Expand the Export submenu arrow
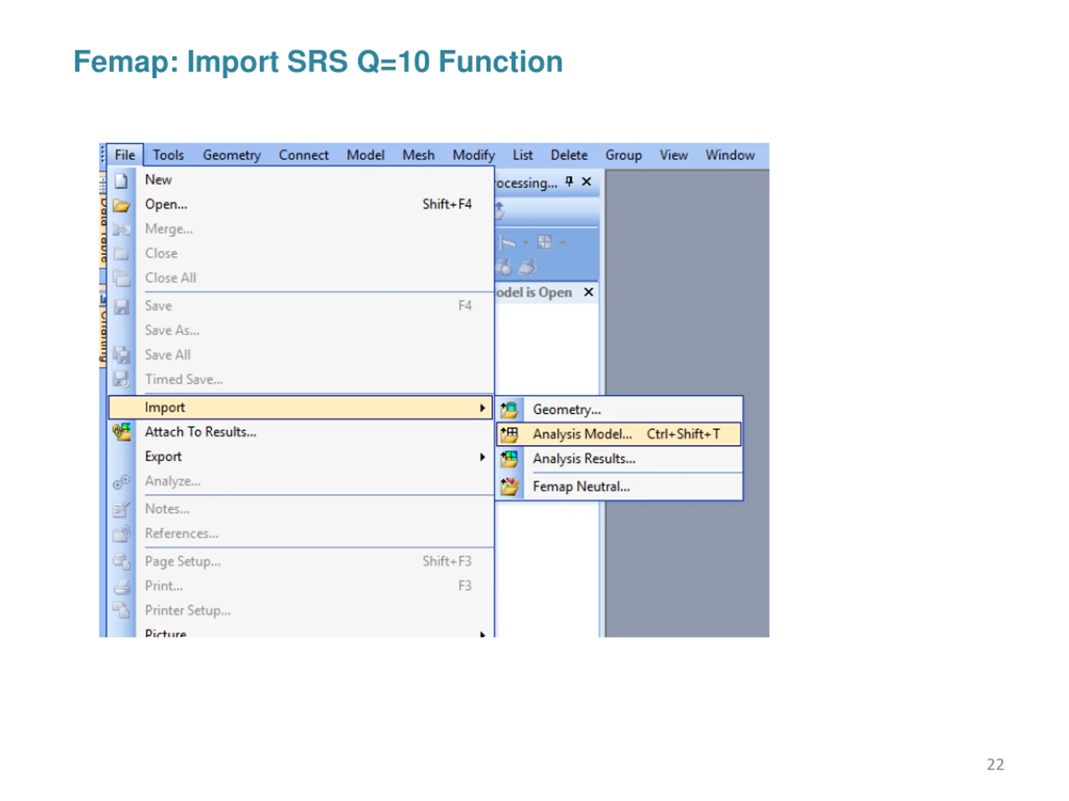Screen dimensions: 1069x801 coord(482,457)
